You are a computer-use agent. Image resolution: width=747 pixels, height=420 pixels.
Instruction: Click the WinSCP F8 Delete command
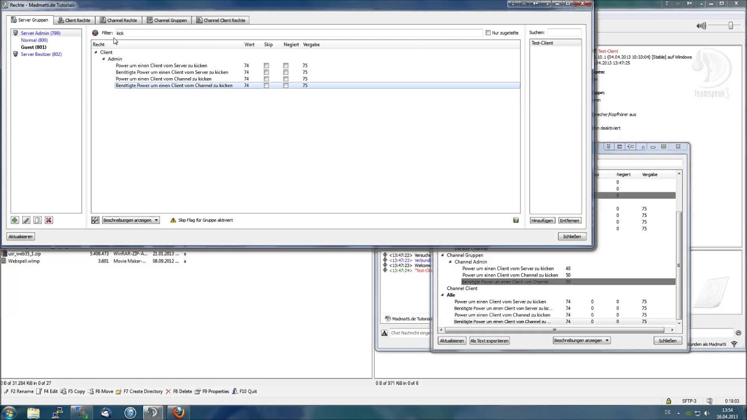[x=179, y=391]
